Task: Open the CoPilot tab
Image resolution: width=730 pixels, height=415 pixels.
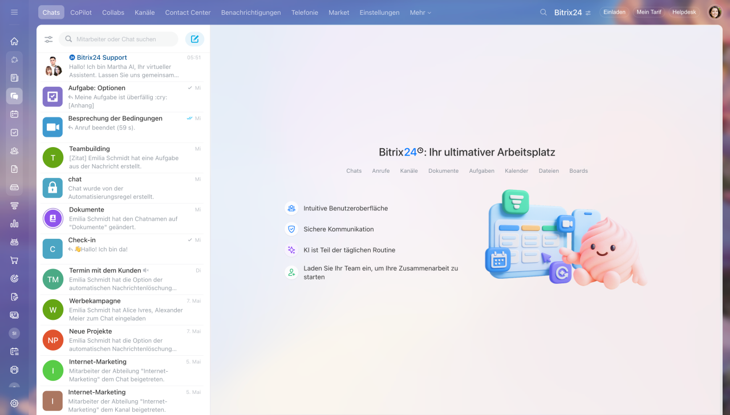Action: 81,13
